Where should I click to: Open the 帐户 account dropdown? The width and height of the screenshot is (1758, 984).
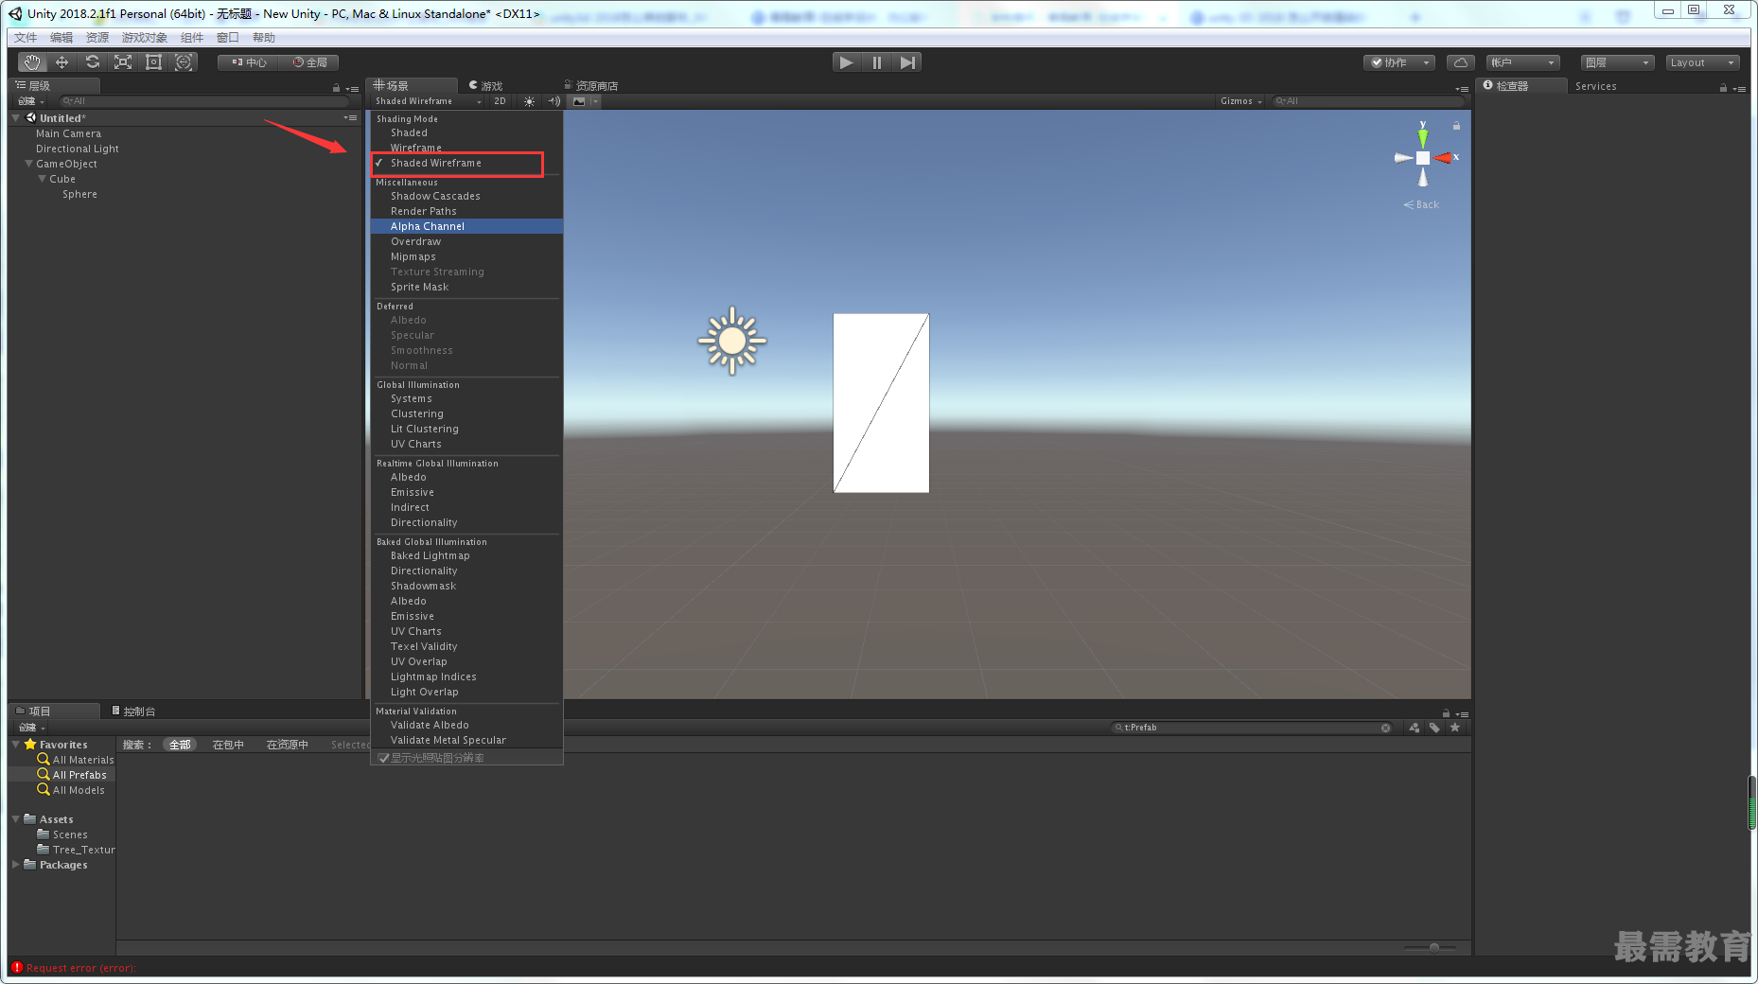1522,62
